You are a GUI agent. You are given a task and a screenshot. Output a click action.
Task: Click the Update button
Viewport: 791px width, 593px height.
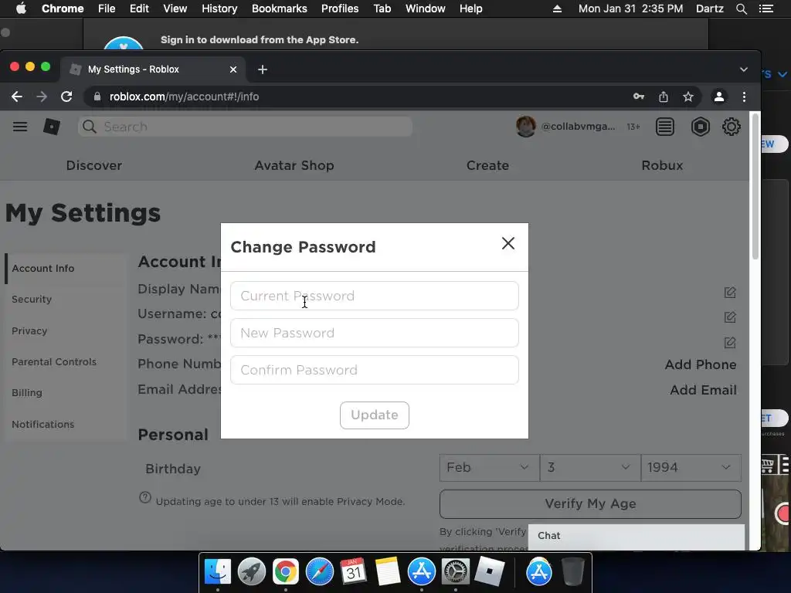[375, 415]
